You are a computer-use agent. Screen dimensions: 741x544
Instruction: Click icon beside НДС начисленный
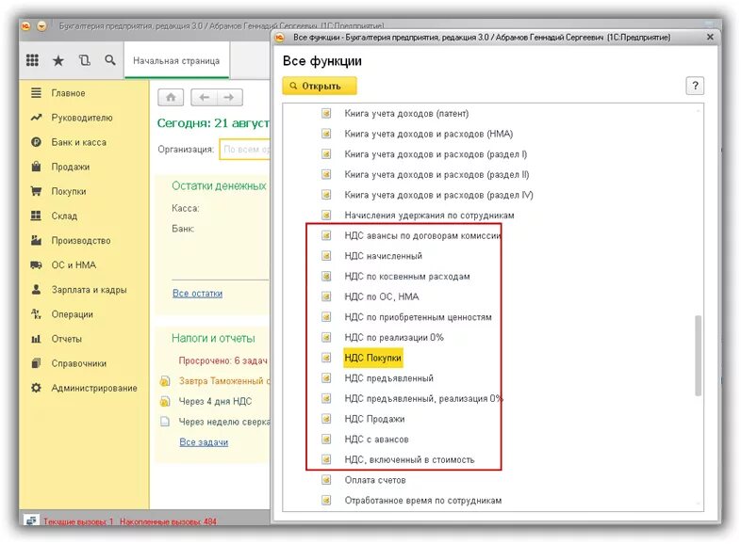click(326, 256)
